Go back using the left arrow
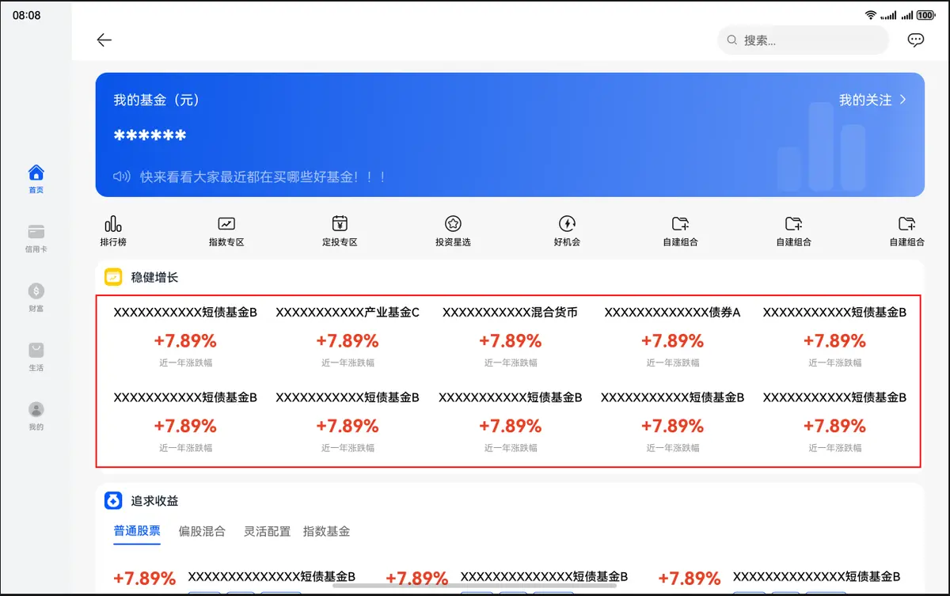950x596 pixels. click(104, 40)
